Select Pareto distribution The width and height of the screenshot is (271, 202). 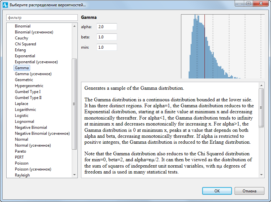tap(21, 151)
